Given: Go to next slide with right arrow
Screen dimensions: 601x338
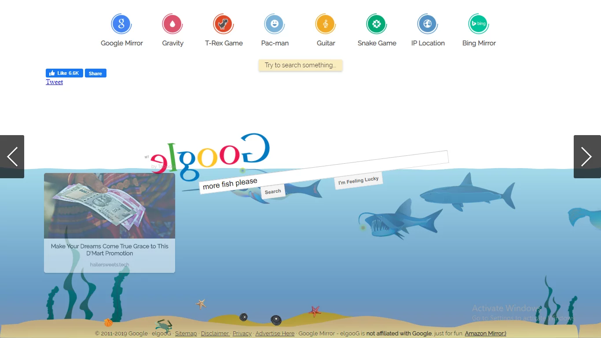Looking at the screenshot, I should [587, 157].
